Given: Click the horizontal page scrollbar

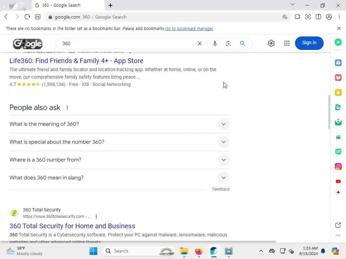Looking at the screenshot, I should (x=138, y=241).
